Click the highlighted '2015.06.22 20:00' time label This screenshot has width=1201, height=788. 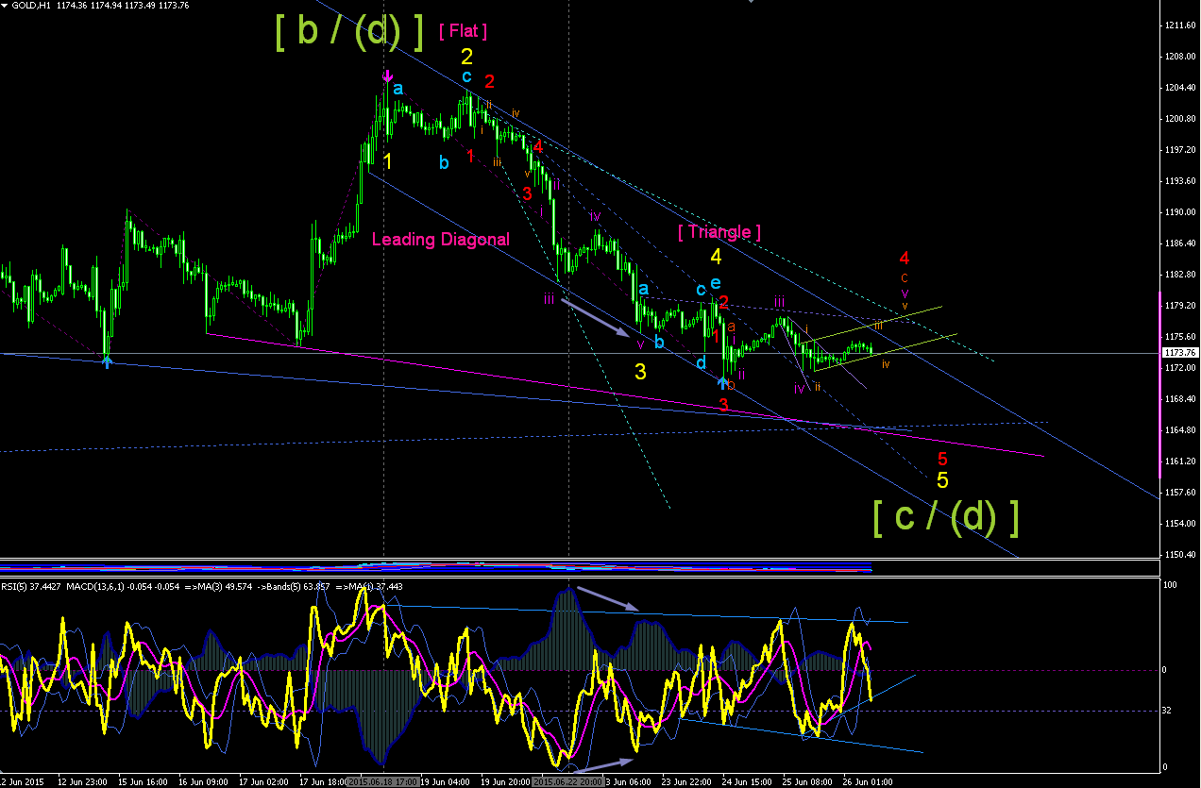click(x=568, y=782)
